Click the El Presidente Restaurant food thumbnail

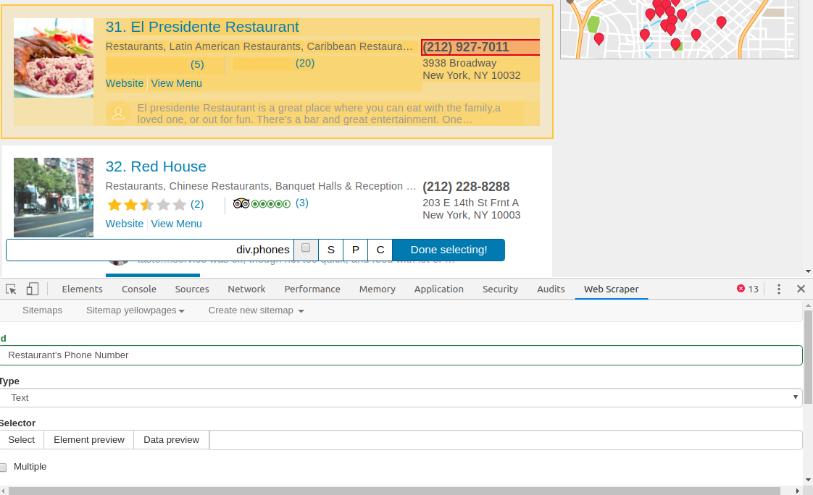(x=54, y=58)
